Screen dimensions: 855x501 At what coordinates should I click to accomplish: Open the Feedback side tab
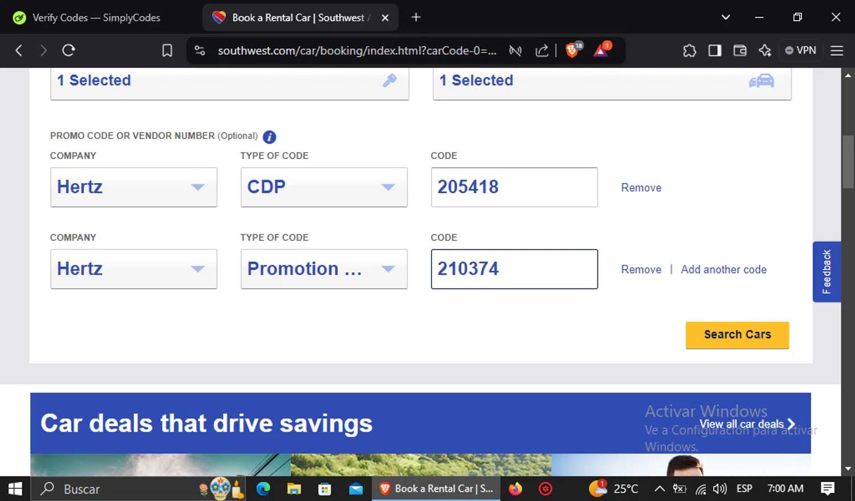click(x=826, y=272)
